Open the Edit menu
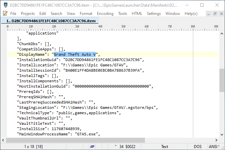 click(43, 14)
